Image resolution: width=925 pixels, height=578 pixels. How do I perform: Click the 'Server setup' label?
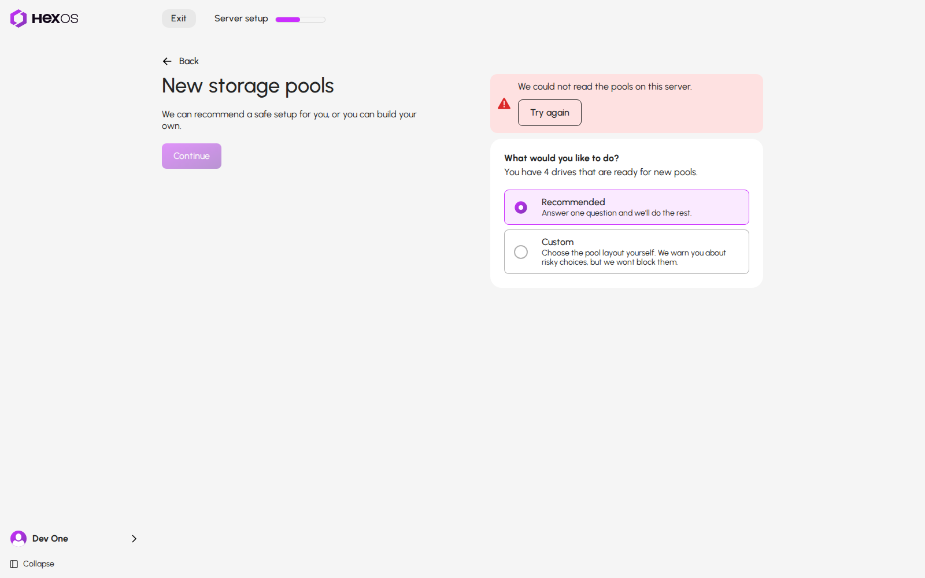(x=241, y=18)
